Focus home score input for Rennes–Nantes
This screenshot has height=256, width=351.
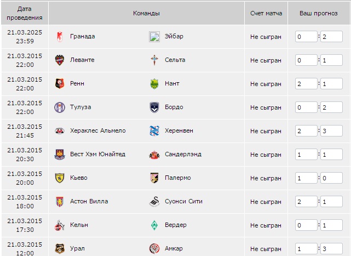tap(306, 84)
